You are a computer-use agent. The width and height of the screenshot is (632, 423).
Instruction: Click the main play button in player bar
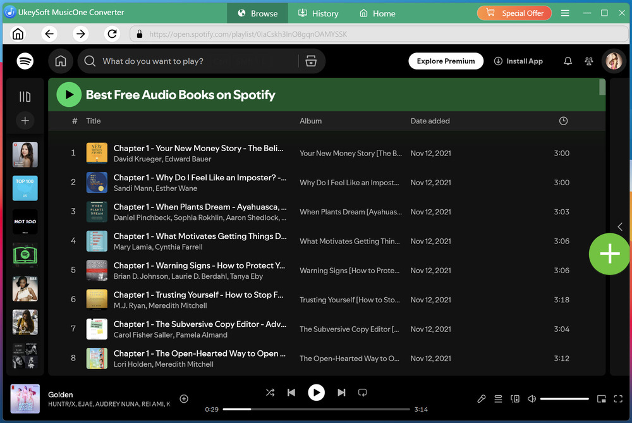[x=317, y=393]
